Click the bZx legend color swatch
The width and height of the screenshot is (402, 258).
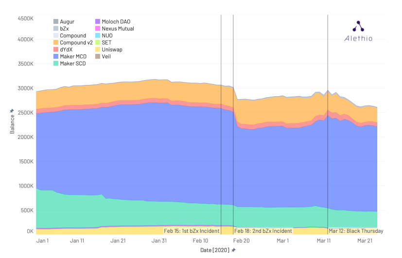[56, 29]
